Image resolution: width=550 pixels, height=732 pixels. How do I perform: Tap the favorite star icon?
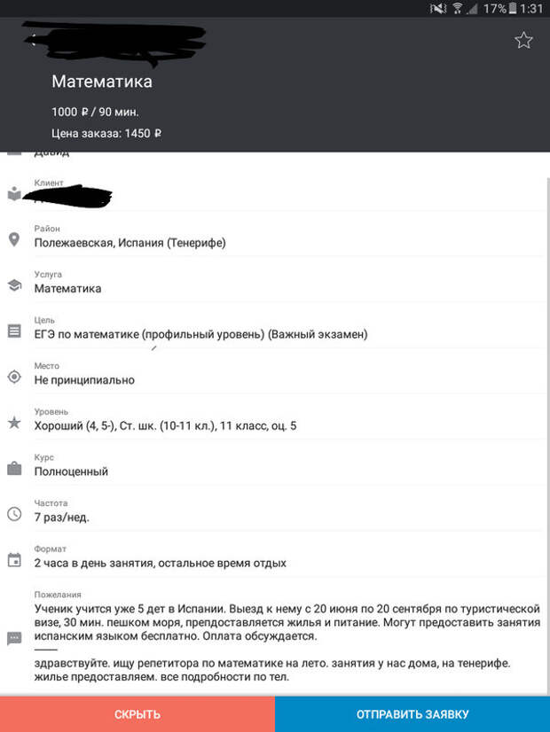(x=523, y=40)
